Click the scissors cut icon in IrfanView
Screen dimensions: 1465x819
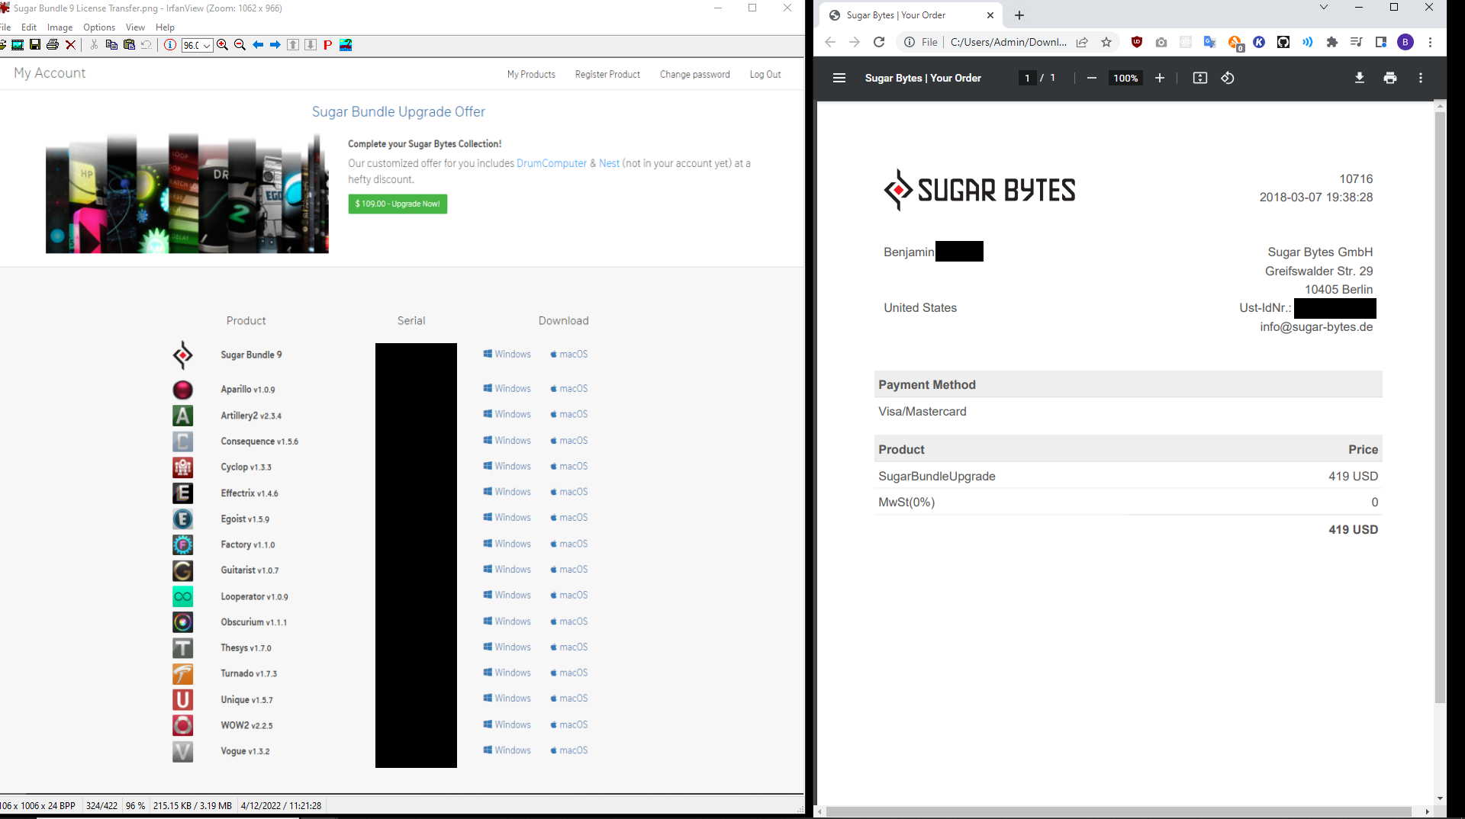click(94, 45)
